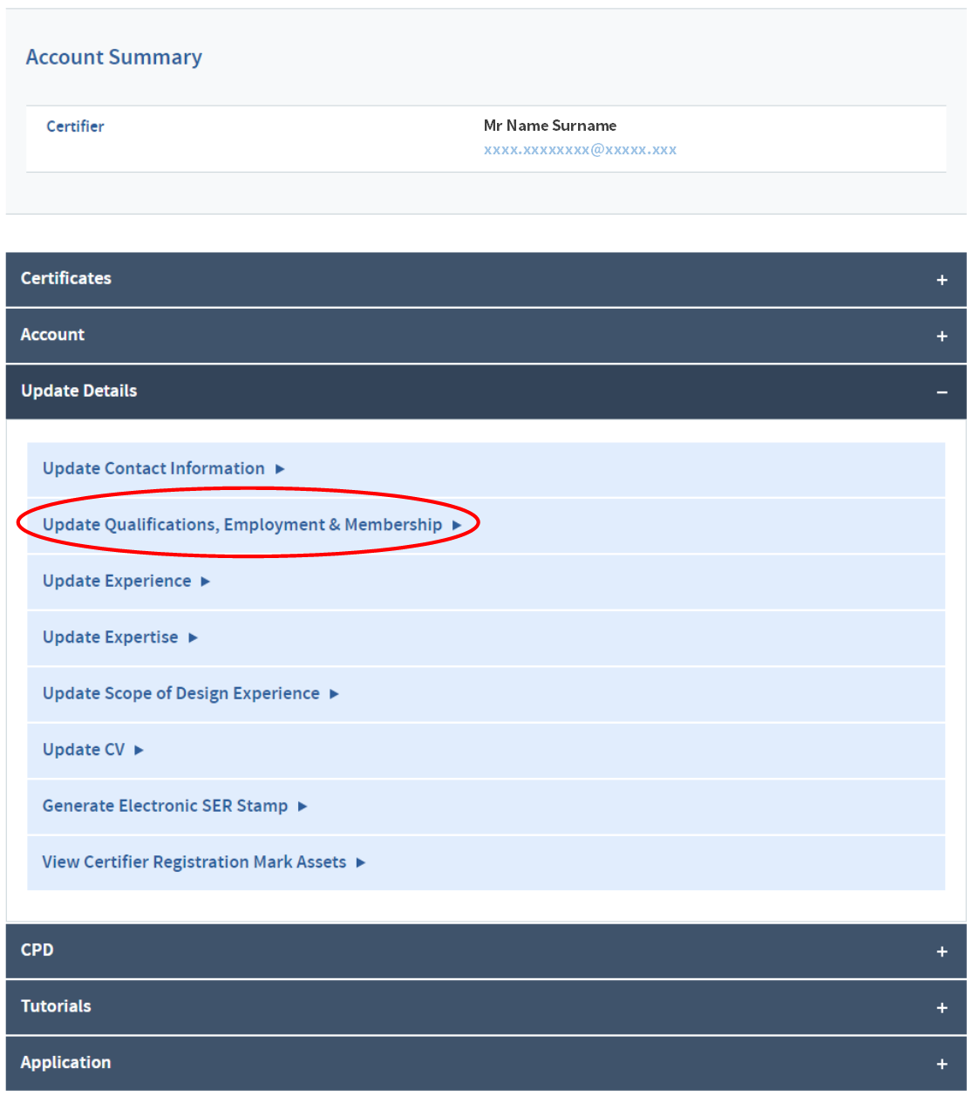Select the Mr Name Surname text
Screen dimensions: 973x1103
pos(550,126)
